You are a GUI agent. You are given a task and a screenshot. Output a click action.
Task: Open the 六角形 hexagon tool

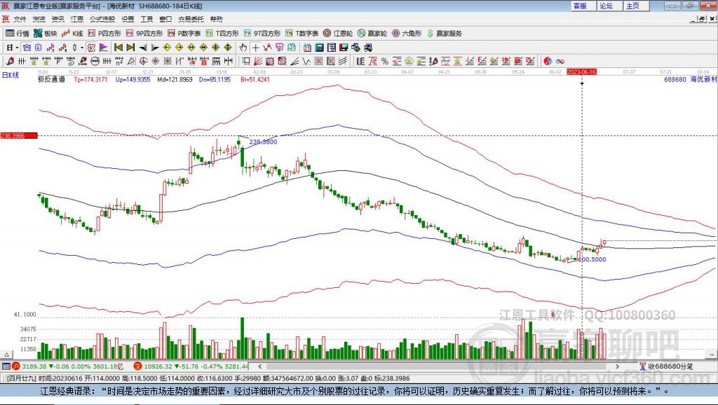coord(407,33)
